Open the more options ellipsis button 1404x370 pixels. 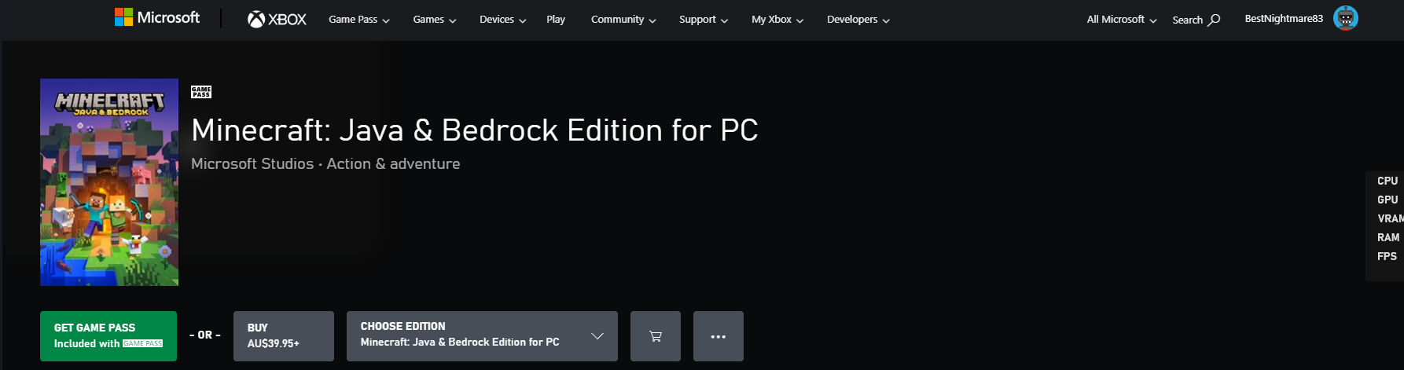719,336
